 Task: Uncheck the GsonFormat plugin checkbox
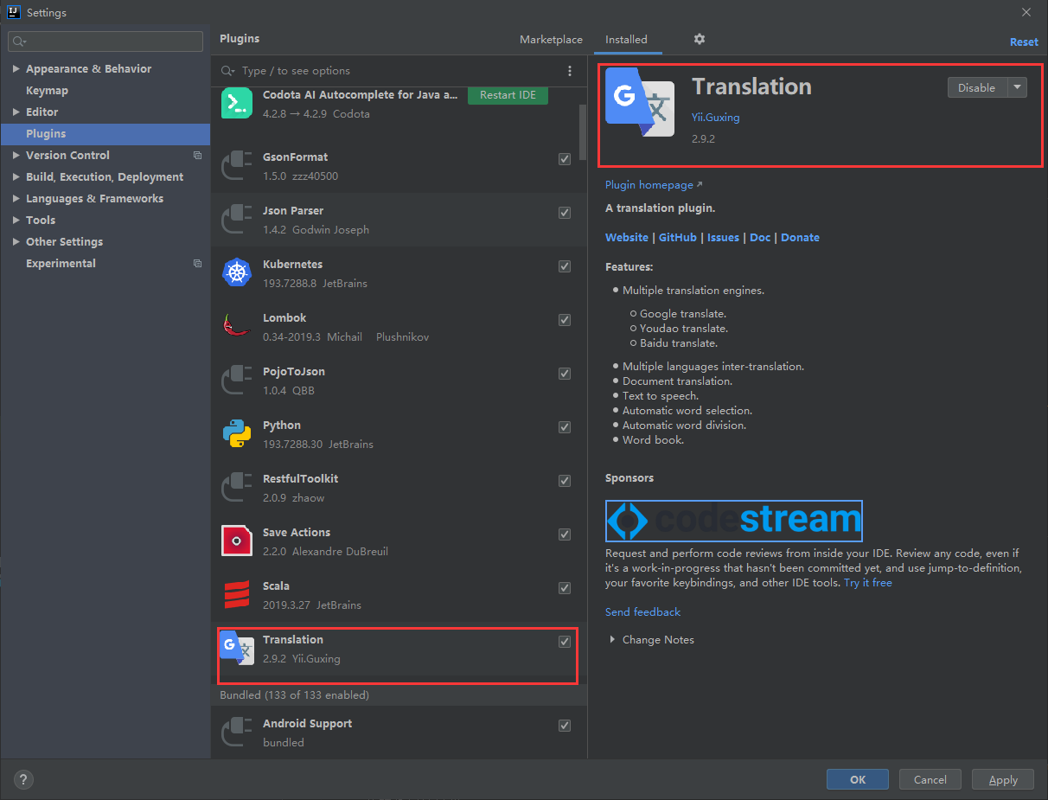tap(565, 159)
